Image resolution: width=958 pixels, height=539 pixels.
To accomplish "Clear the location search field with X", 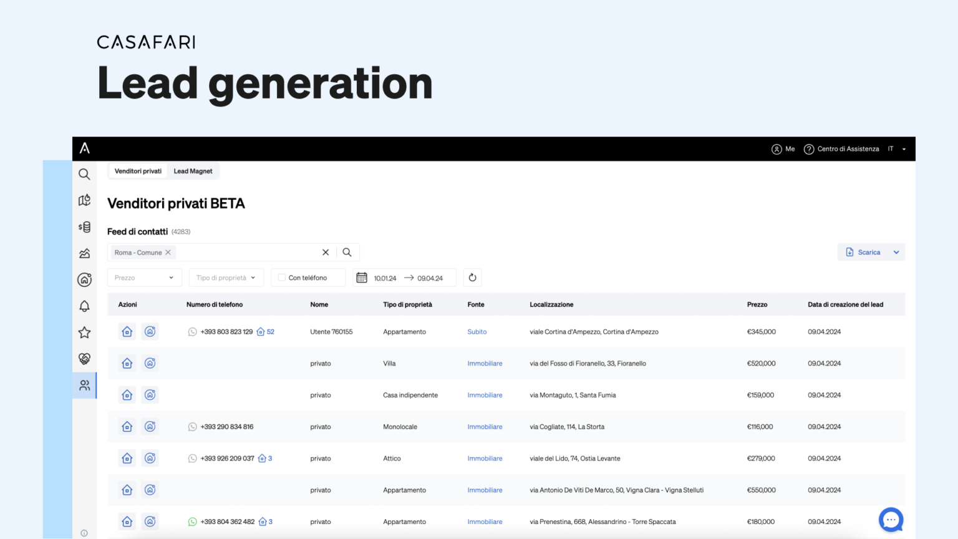I will tap(326, 253).
